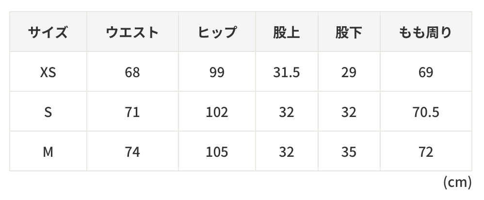This screenshot has width=484, height=200.
Task: Click the XS inseam value 29
Action: coord(348,73)
